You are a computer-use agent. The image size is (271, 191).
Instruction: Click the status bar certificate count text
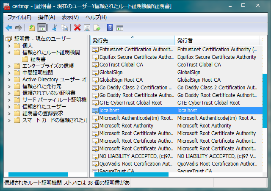click(67, 183)
